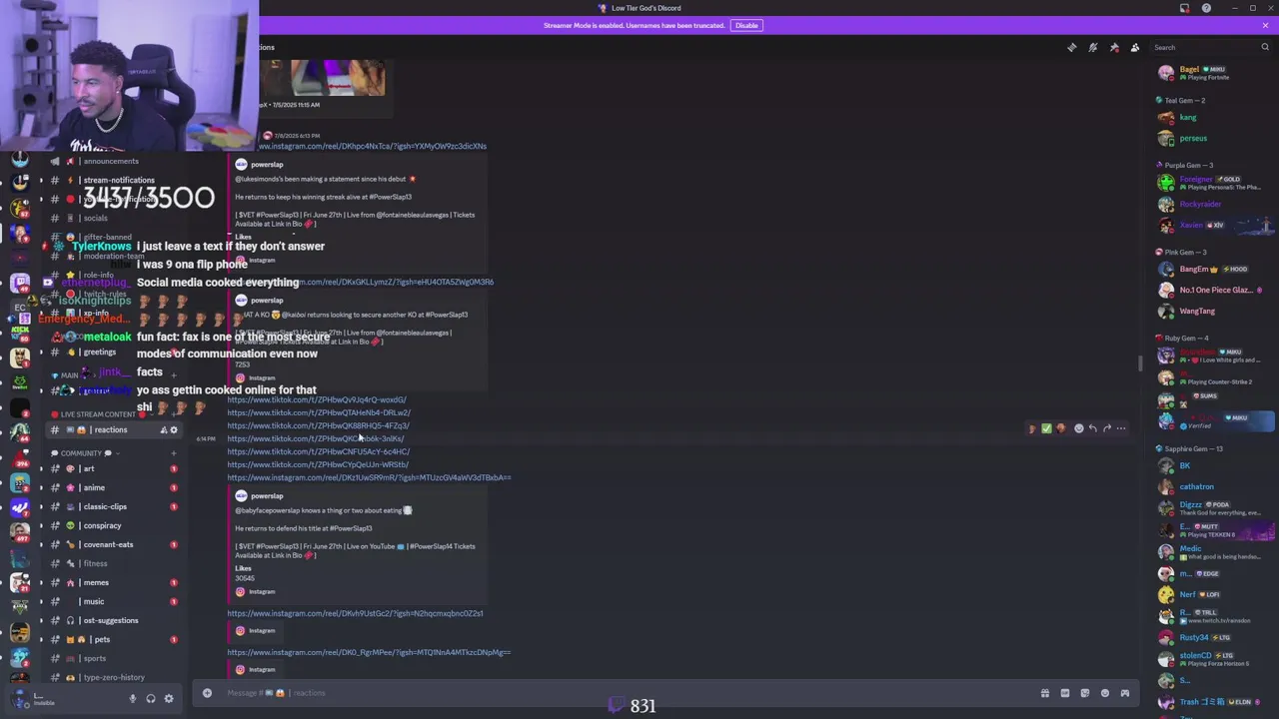
Task: Expand threads arrow beside anime channel
Action: tap(41, 487)
